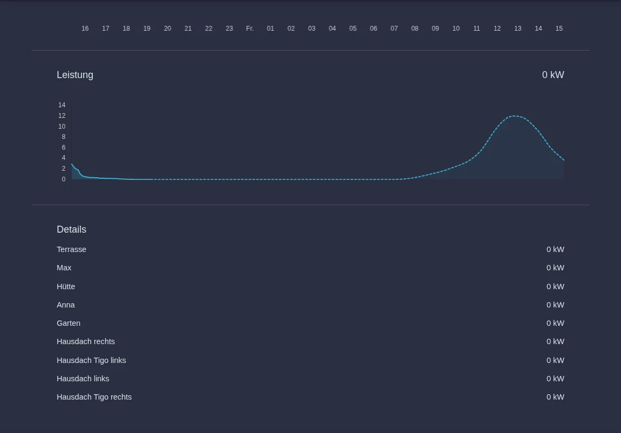Click the "03" hour label on the timeline
The width and height of the screenshot is (621, 433).
[x=312, y=29]
